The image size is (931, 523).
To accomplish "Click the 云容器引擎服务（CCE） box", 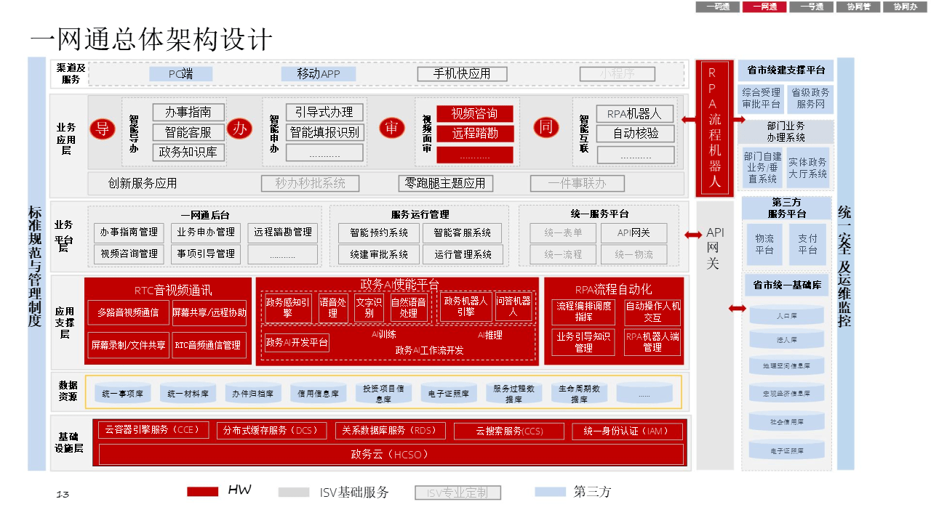I will 152,430.
